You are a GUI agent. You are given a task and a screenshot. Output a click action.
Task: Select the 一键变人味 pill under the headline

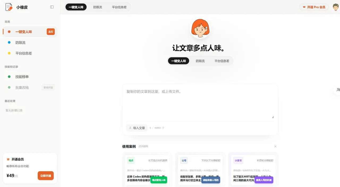tap(178, 61)
